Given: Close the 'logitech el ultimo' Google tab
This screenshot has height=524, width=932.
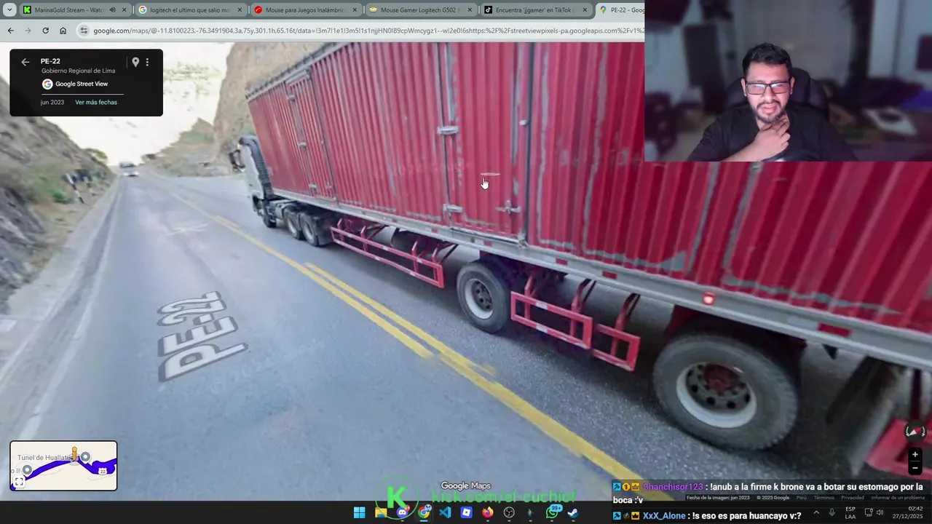Looking at the screenshot, I should coord(240,10).
